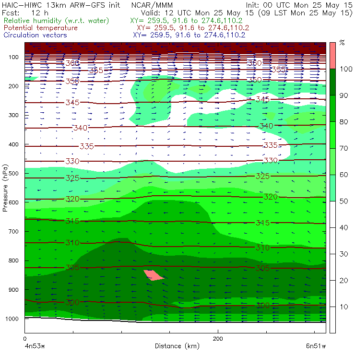The image size is (355, 355).
Task: Click the 'Distance (km)' axis label
Action: point(177,346)
